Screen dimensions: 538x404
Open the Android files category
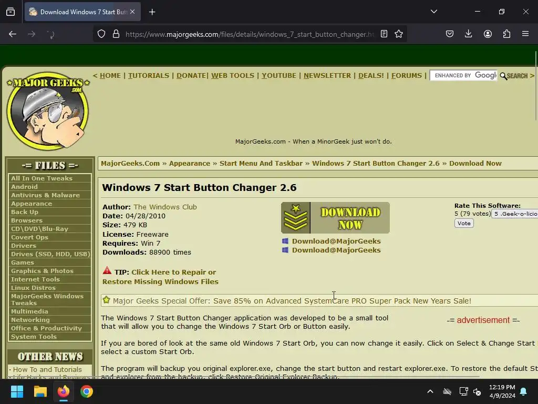click(x=24, y=187)
